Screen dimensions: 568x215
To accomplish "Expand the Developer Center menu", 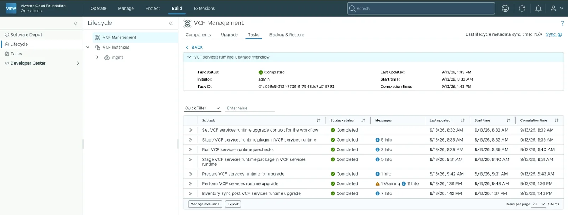I will coord(78,63).
